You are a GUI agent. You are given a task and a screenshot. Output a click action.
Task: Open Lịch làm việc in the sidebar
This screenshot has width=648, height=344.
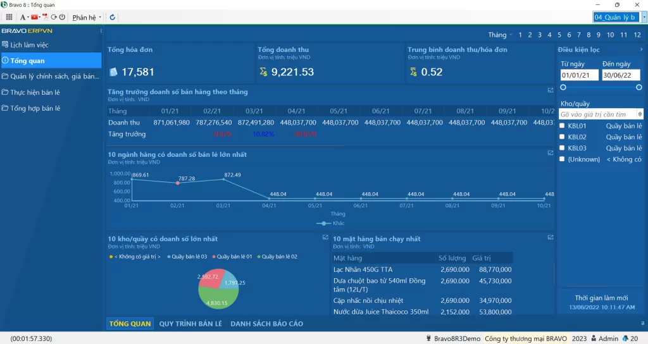[x=29, y=45]
